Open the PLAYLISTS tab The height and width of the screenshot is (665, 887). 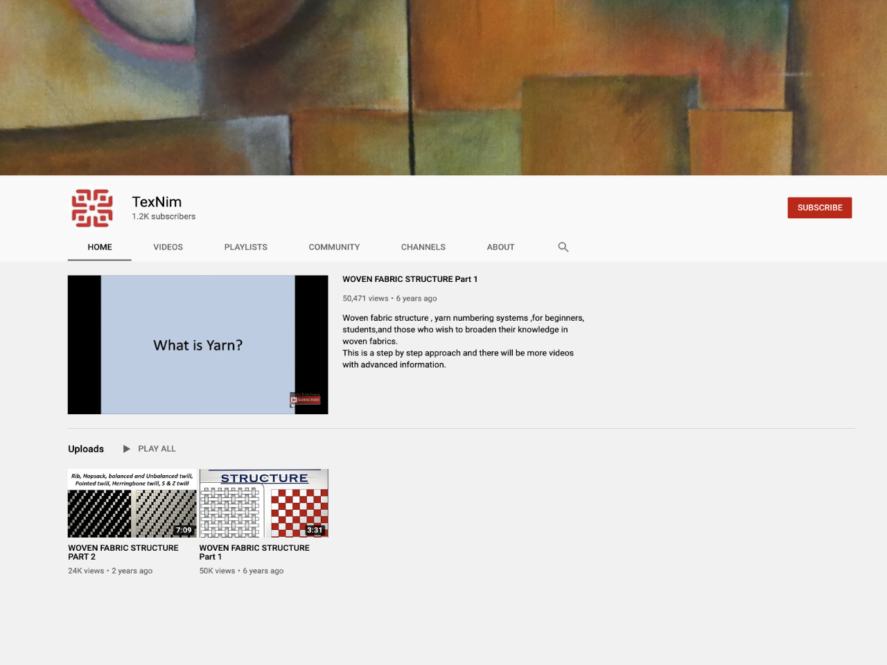pyautogui.click(x=246, y=247)
